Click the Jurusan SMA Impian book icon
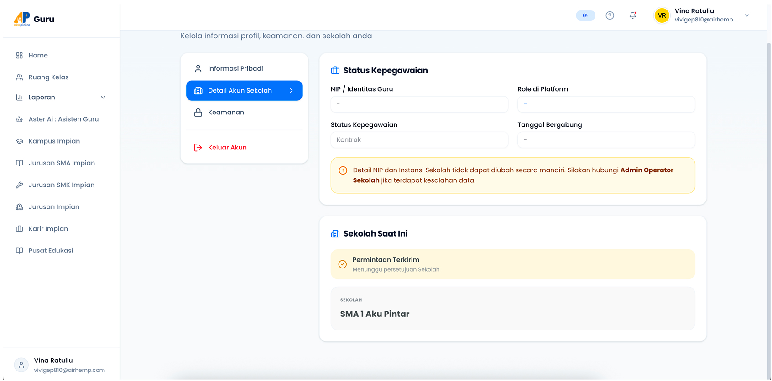The width and height of the screenshot is (772, 381). coord(19,163)
